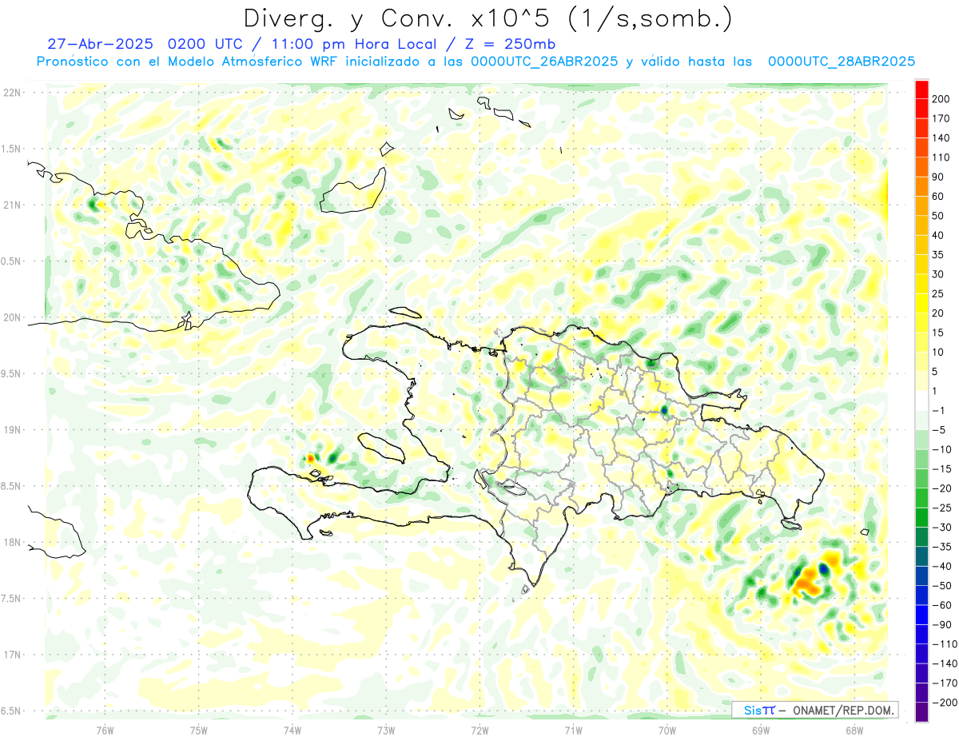The image size is (959, 741).
Task: Click the '140' value on the color scale
Action: click(x=942, y=137)
